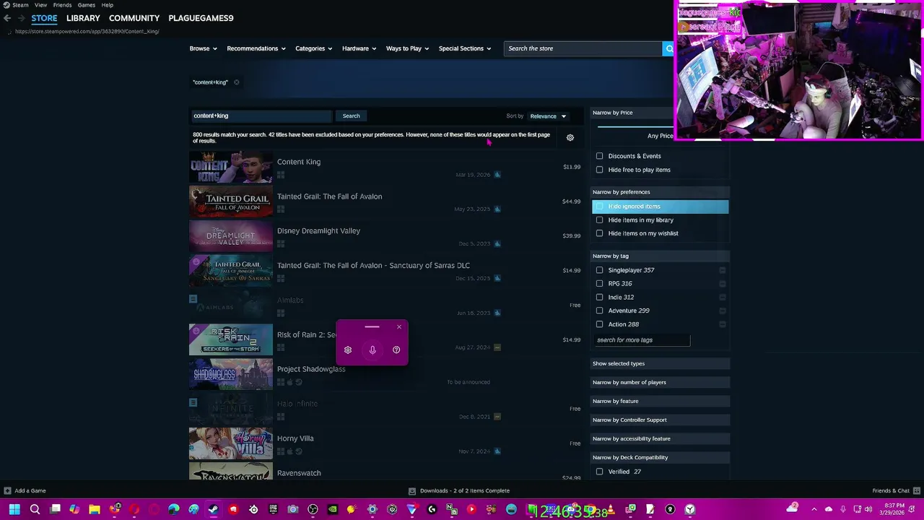Switch to the LIBRARY tab

pyautogui.click(x=83, y=18)
